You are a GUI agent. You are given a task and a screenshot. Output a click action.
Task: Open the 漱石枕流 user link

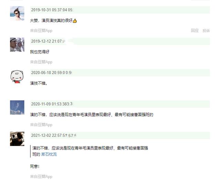point(49,154)
